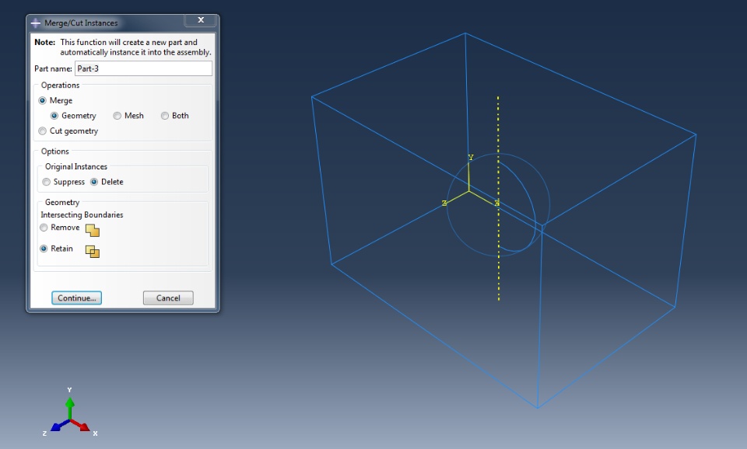Click the yellow datum coordinate system origin

click(469, 191)
